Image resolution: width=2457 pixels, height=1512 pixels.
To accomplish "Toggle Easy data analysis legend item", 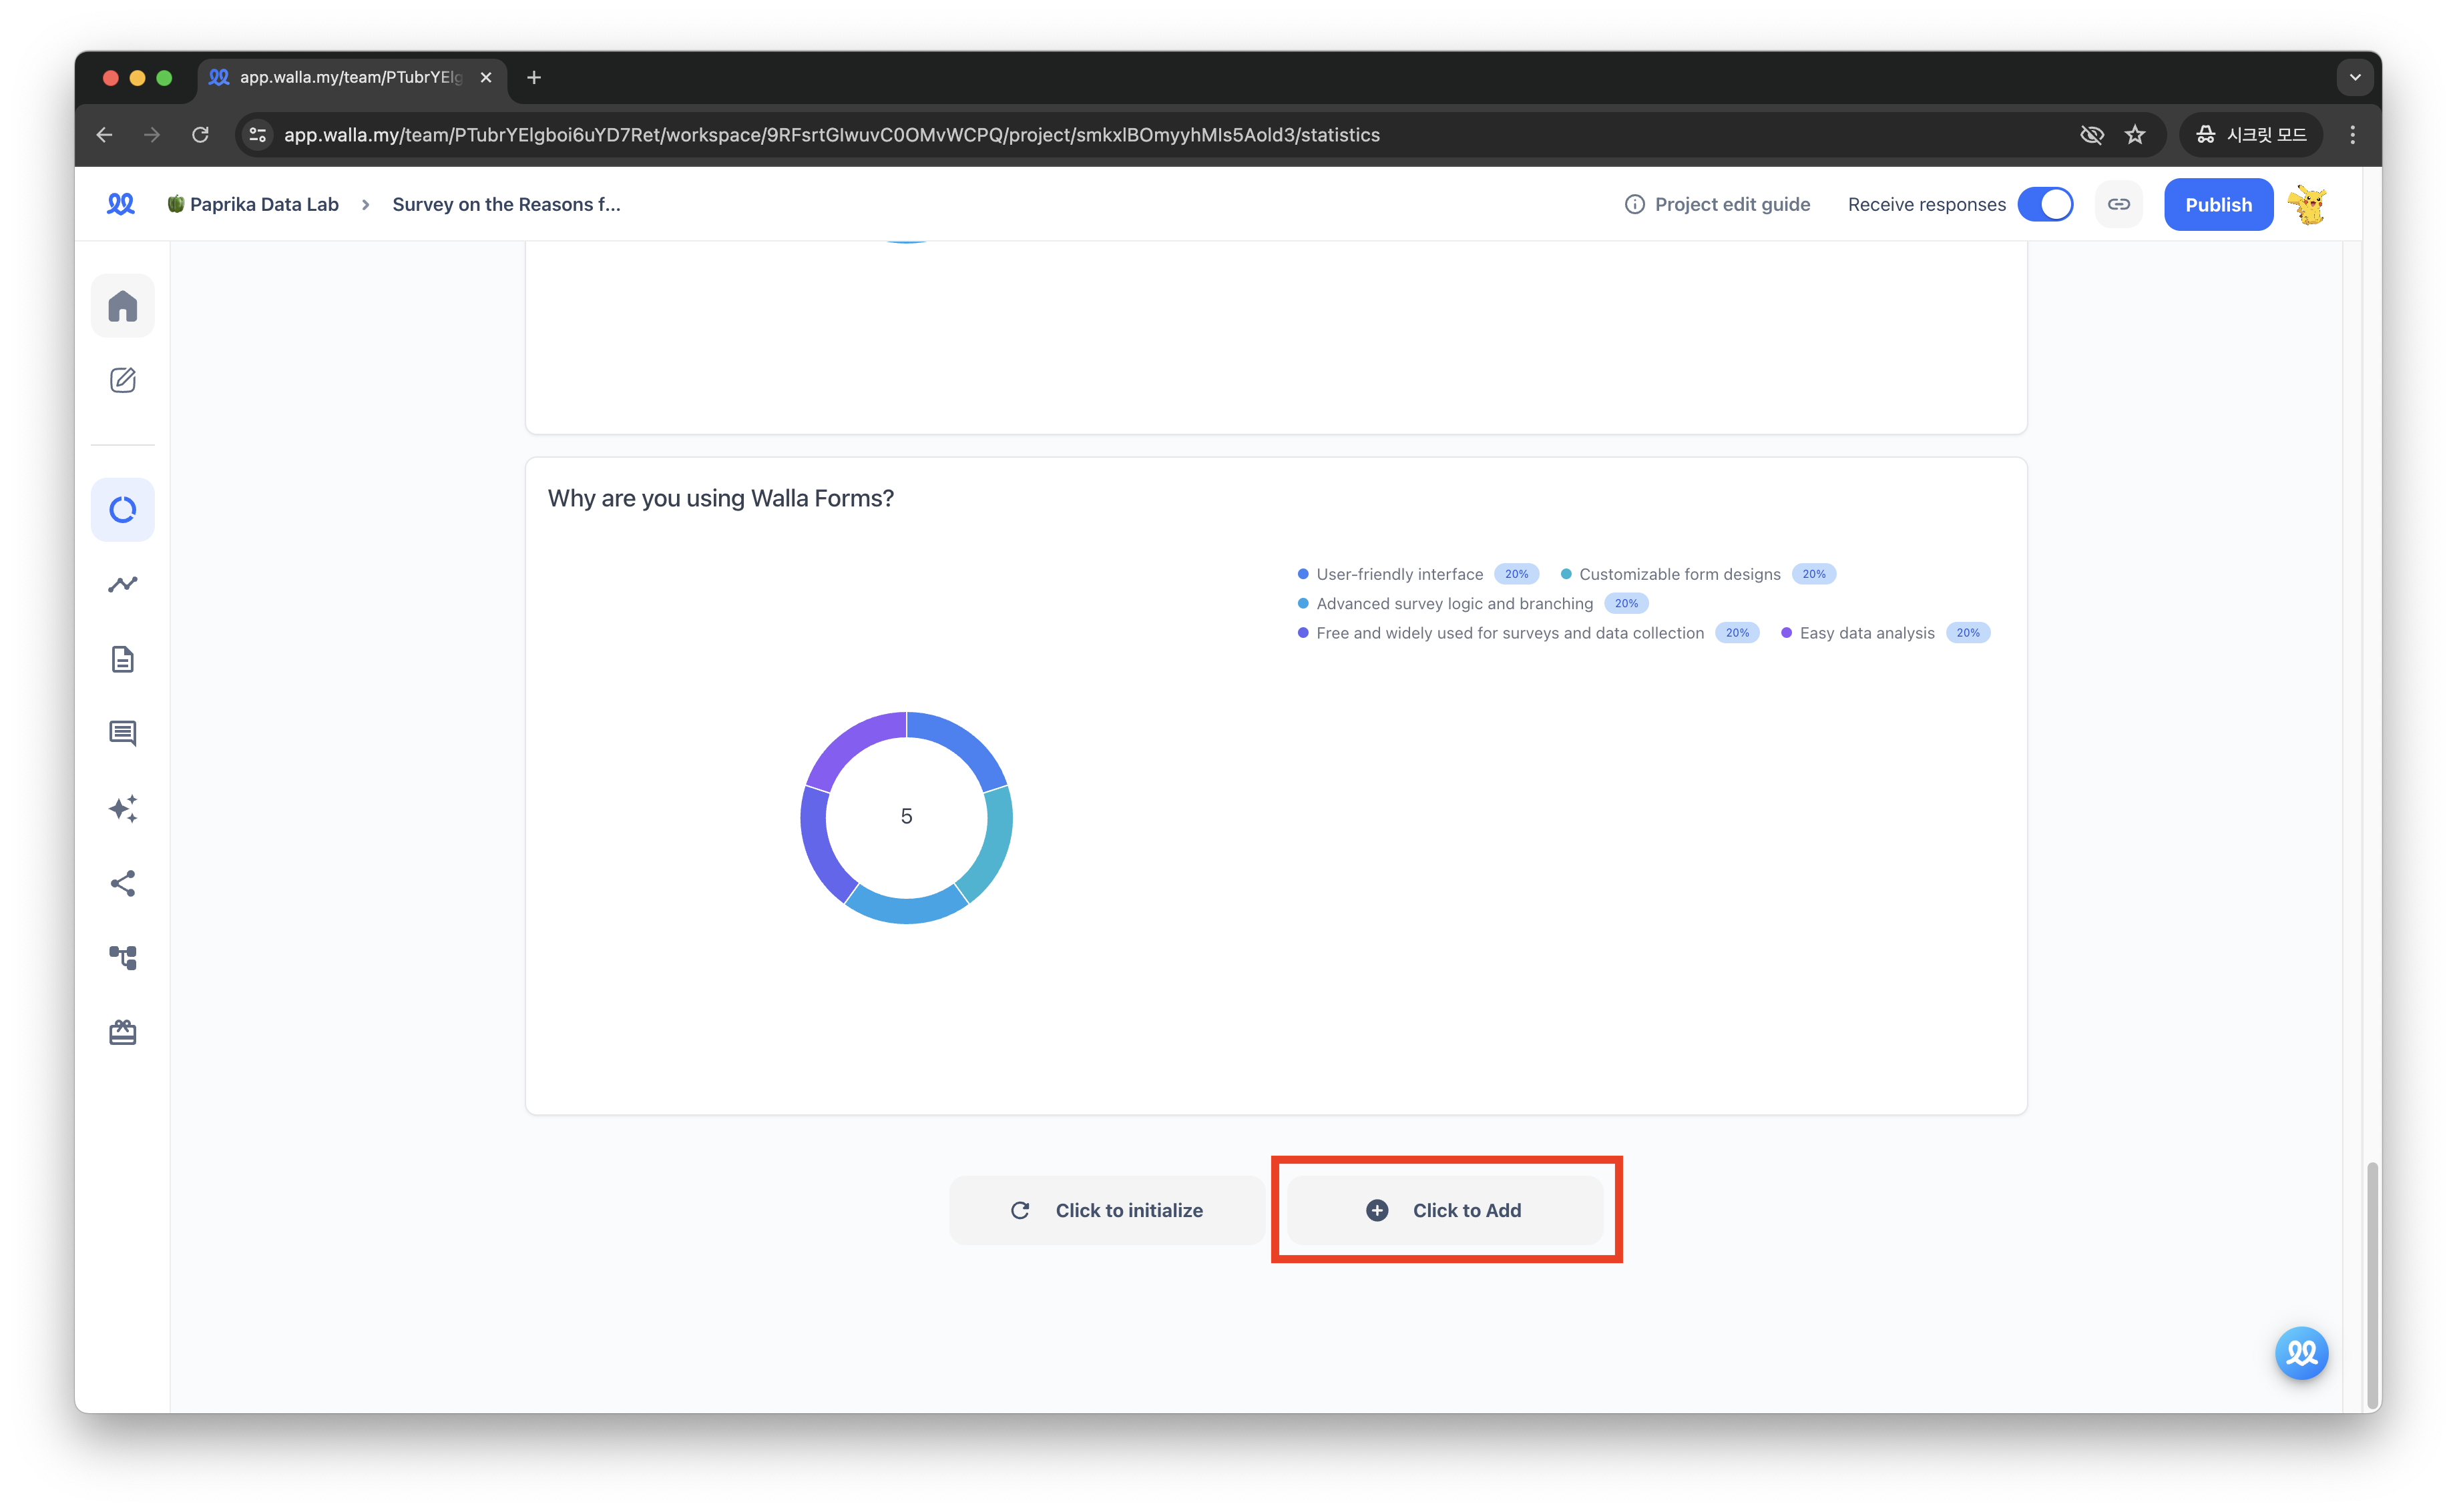I will point(1865,633).
